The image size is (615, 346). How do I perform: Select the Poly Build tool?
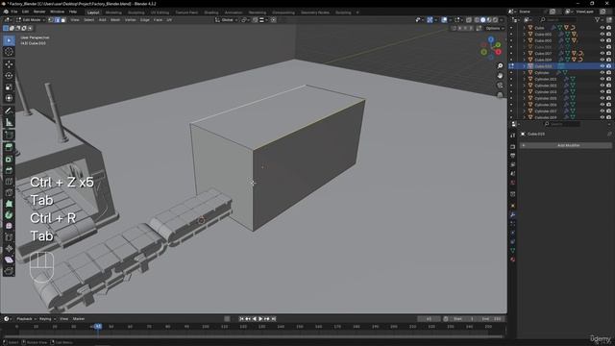pos(9,204)
